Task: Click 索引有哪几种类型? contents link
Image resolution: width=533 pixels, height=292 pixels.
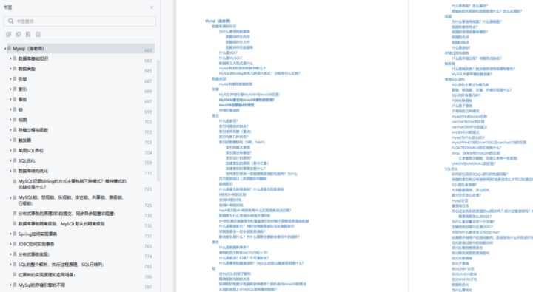Action: pos(233,137)
